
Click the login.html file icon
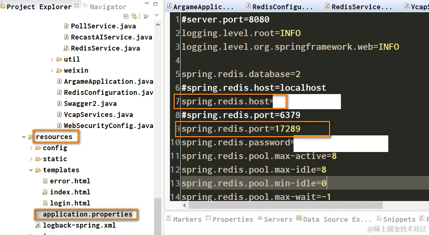46,203
